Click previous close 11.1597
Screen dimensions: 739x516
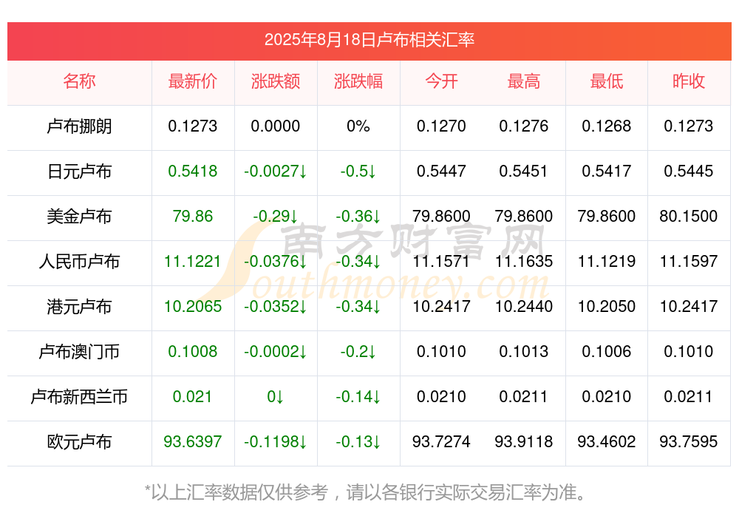click(689, 261)
